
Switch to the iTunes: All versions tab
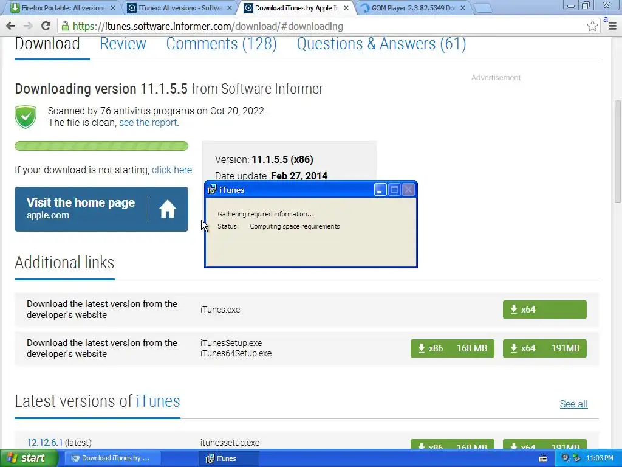pyautogui.click(x=179, y=8)
